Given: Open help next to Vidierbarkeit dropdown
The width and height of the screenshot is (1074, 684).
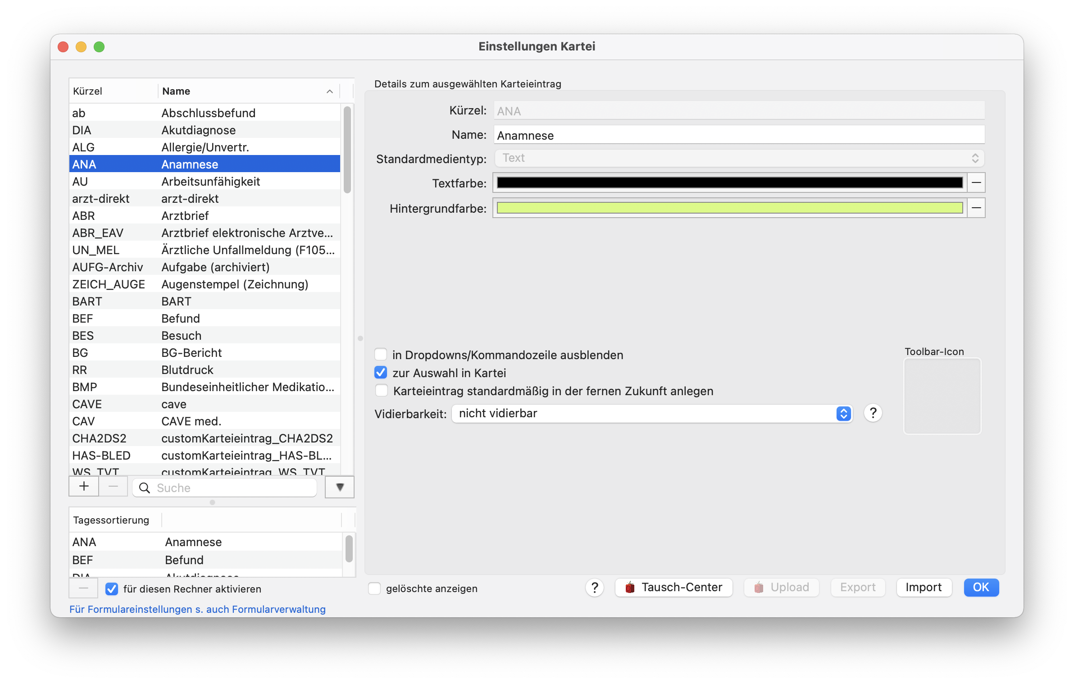Looking at the screenshot, I should point(873,413).
